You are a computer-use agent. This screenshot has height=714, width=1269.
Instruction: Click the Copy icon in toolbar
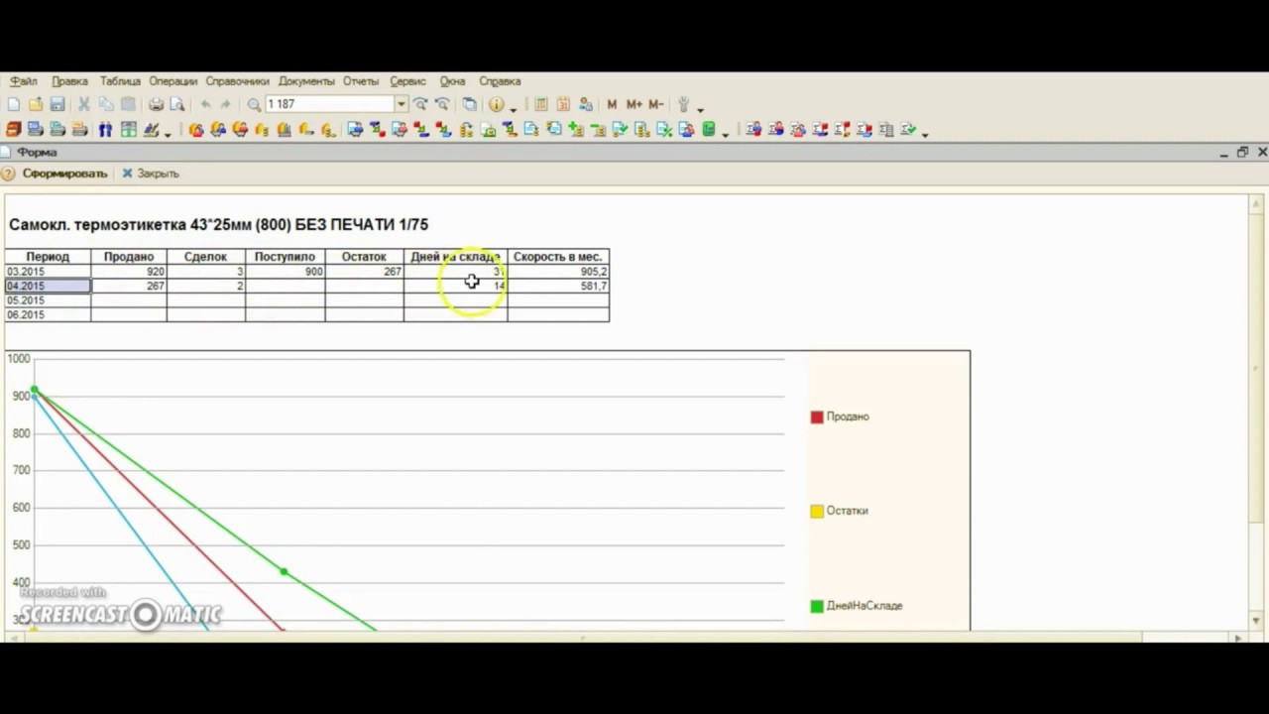106,104
